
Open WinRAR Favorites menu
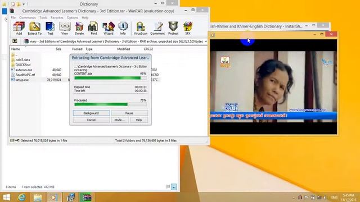click(57, 17)
